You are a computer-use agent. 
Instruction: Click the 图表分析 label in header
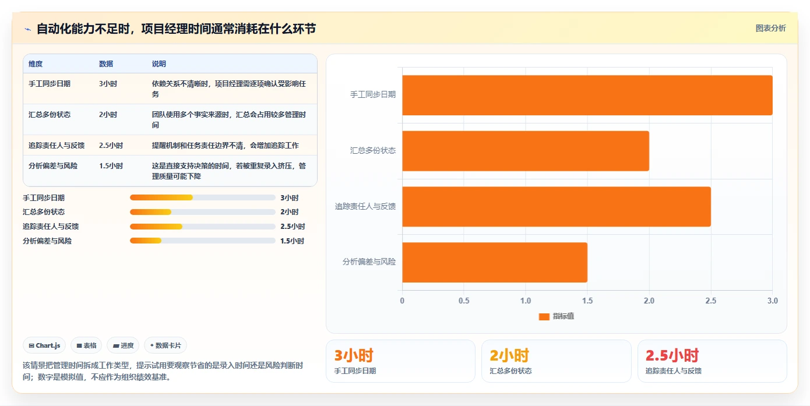tap(770, 28)
